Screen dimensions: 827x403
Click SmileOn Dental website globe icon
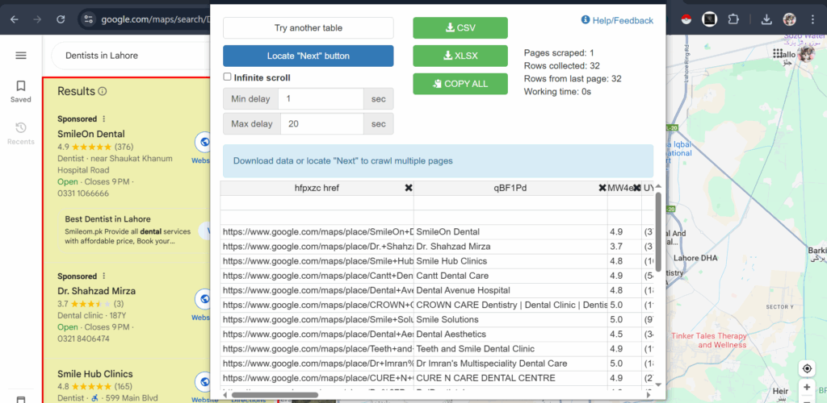pos(203,142)
